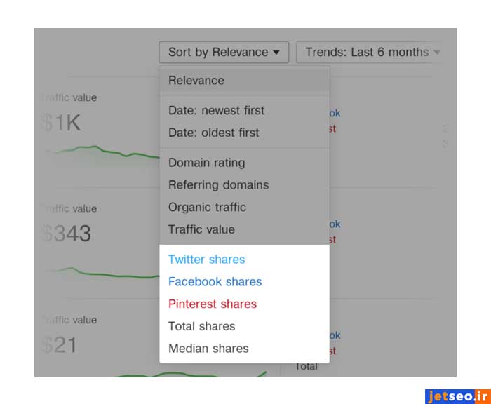This screenshot has width=491, height=404.
Task: Click the $1K traffic value figure
Action: coord(60,123)
